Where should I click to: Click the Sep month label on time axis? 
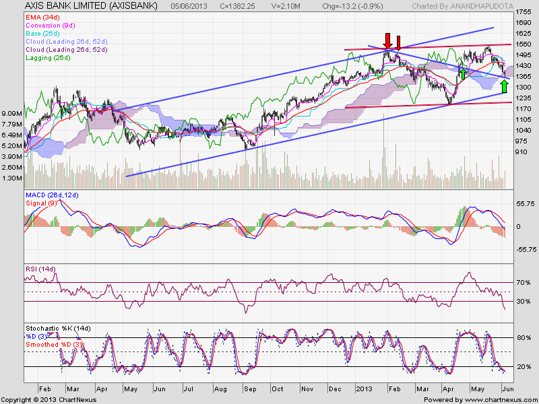pyautogui.click(x=250, y=389)
